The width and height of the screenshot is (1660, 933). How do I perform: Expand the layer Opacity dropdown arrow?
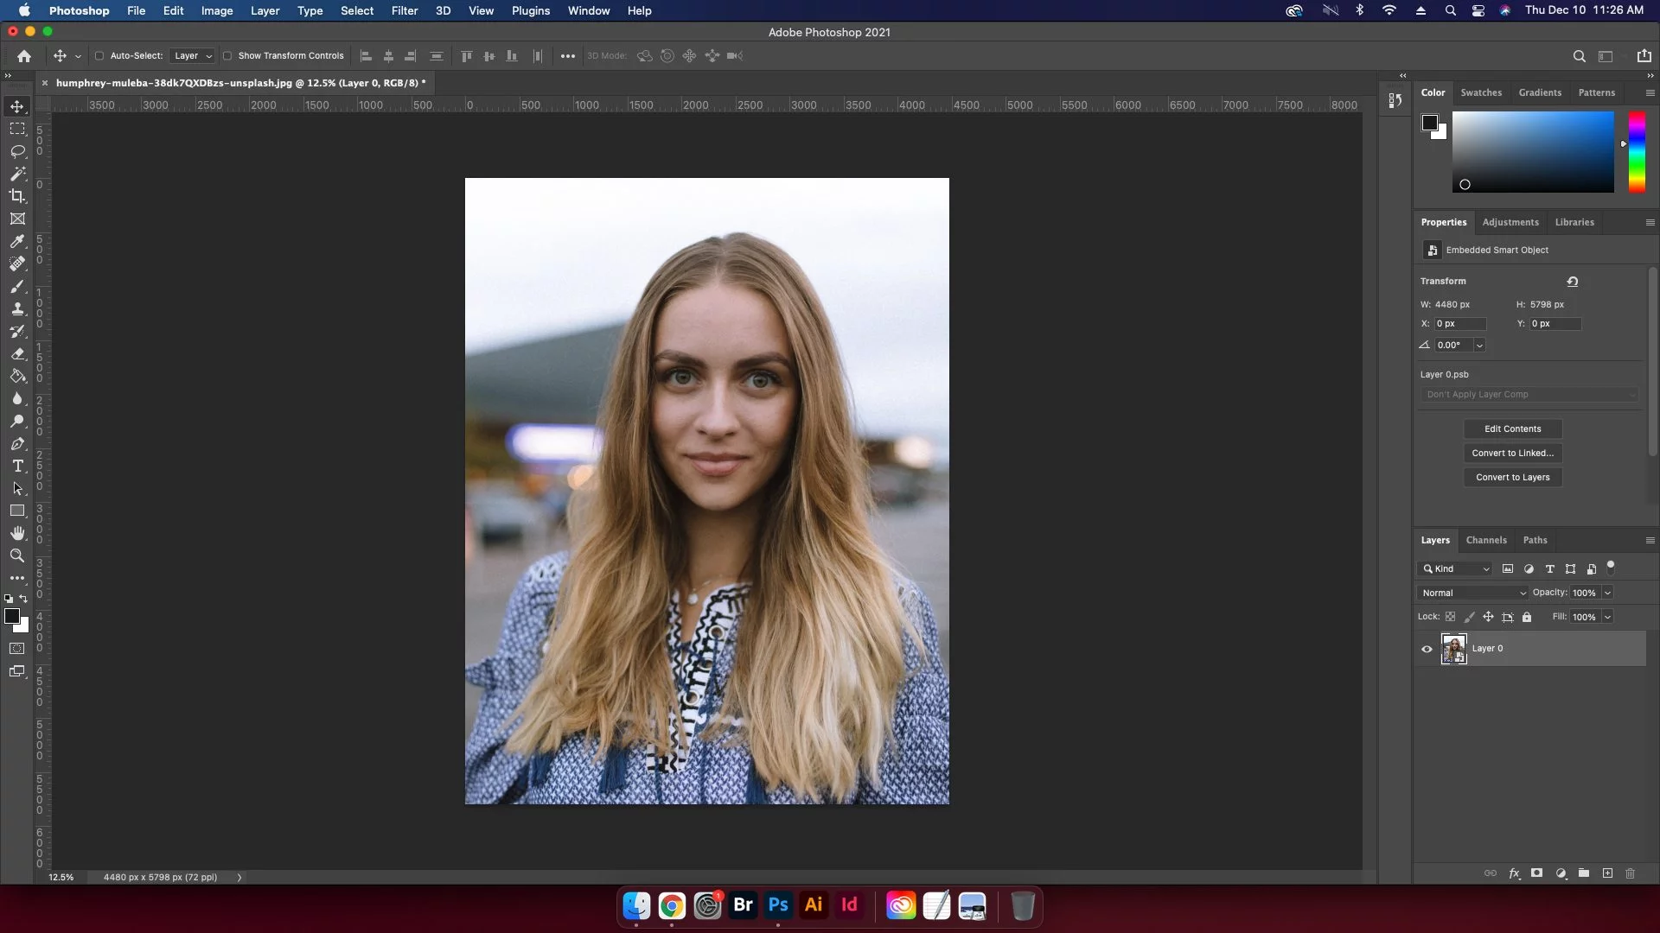coord(1607,593)
